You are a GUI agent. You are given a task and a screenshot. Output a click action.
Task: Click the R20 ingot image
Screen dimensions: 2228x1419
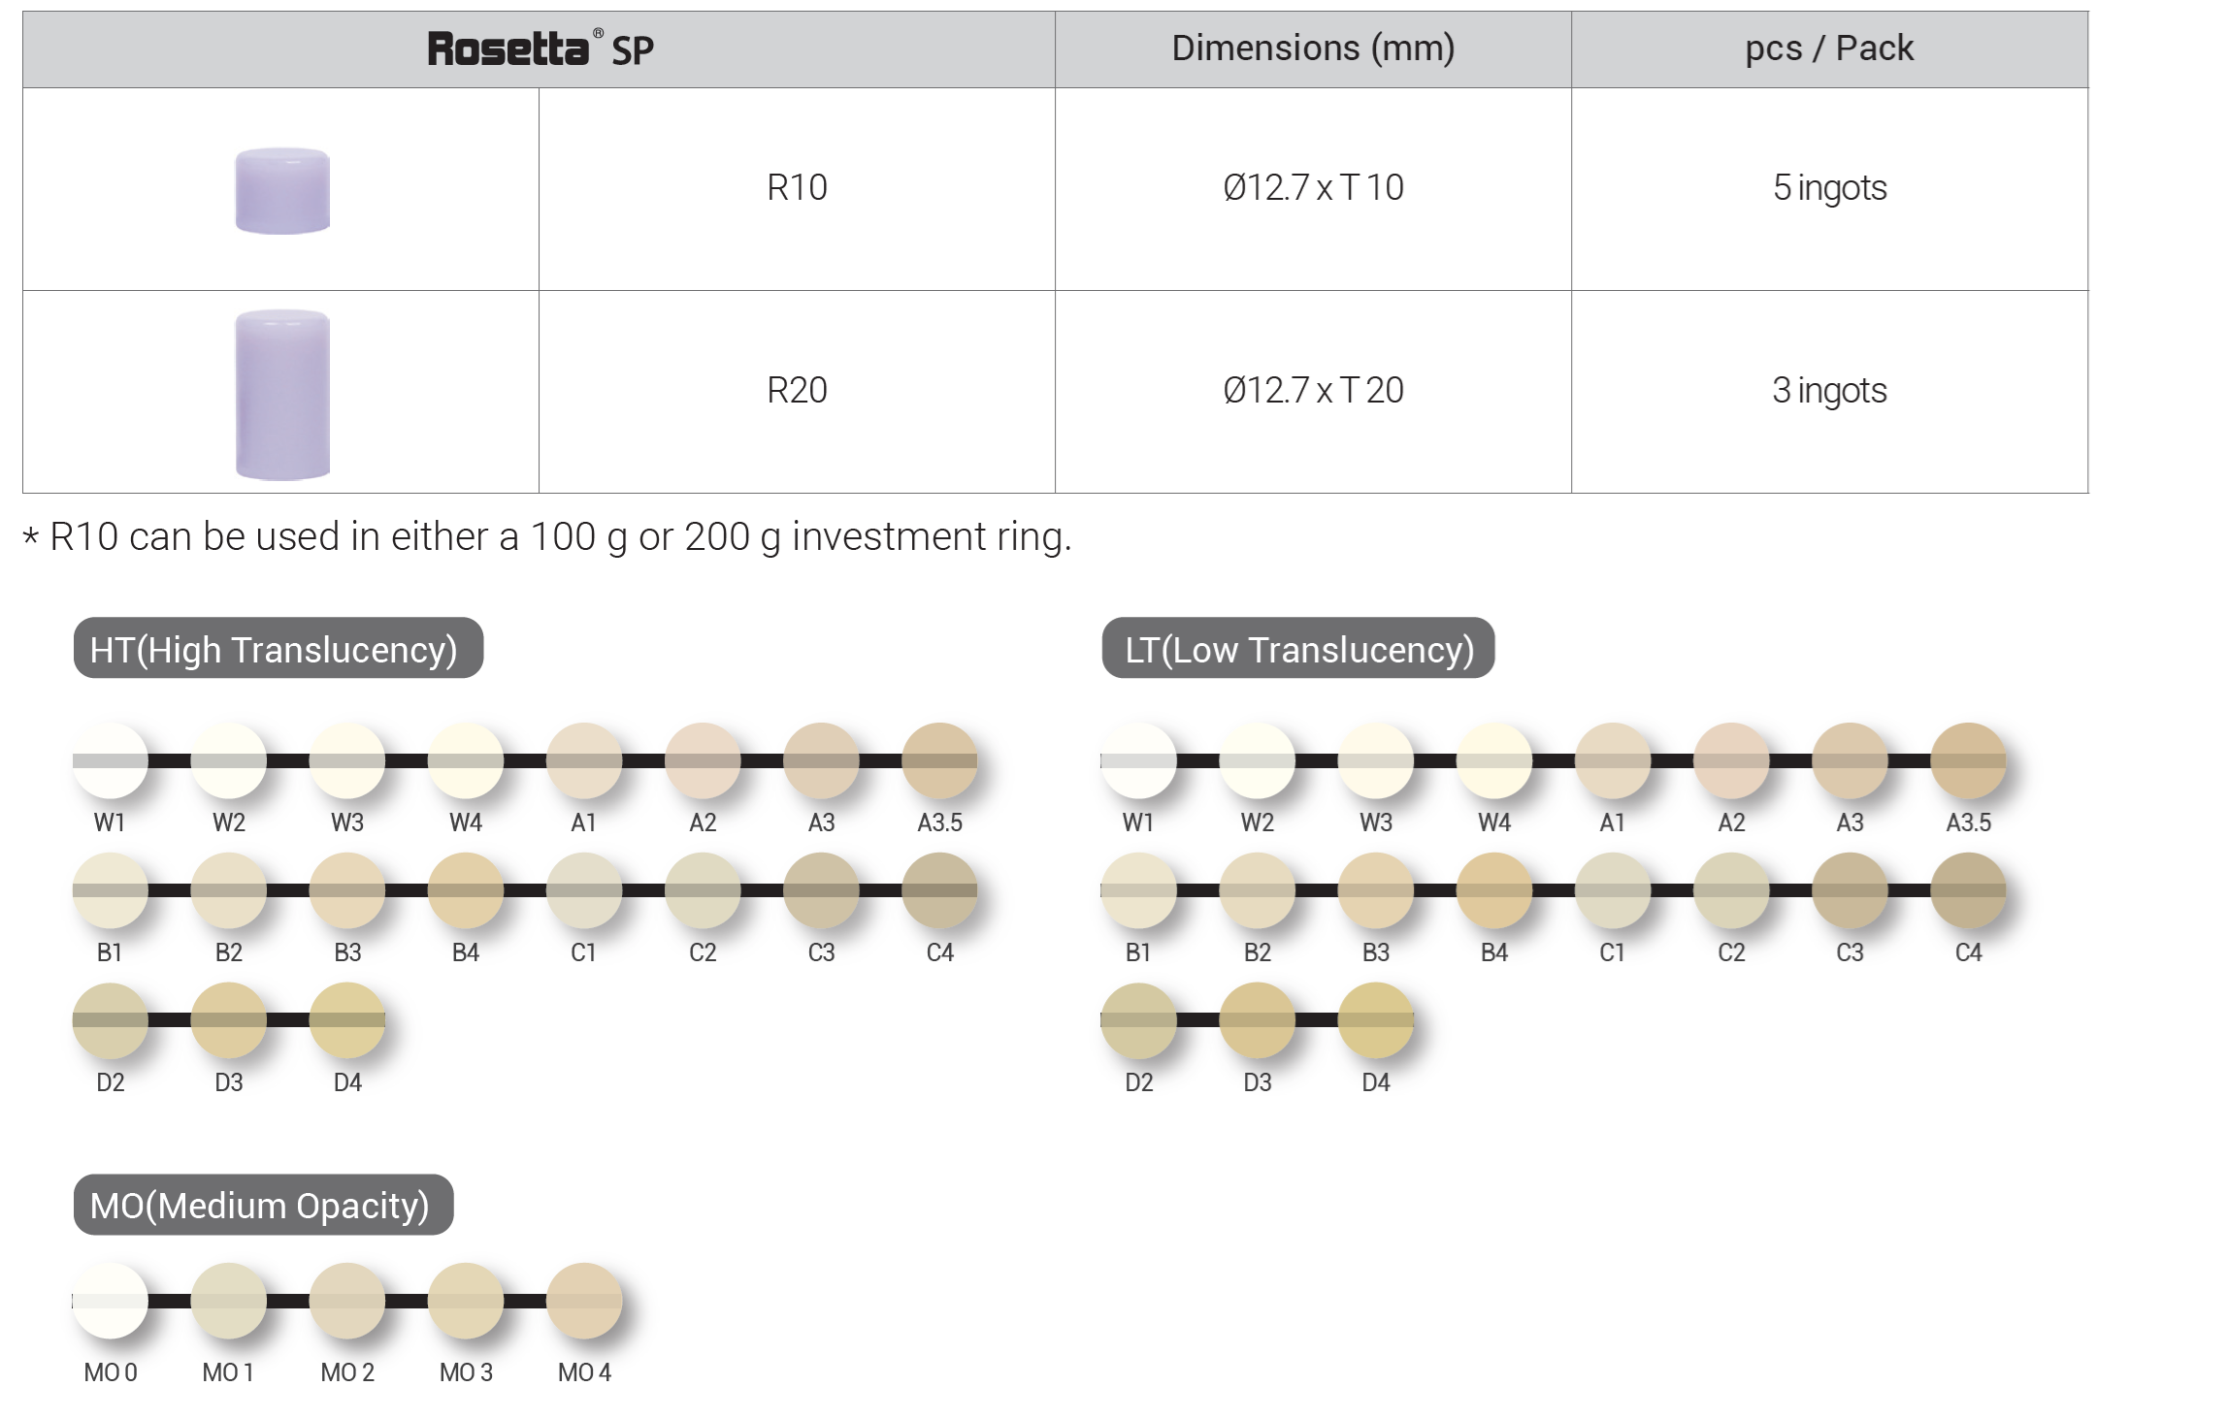coord(282,394)
